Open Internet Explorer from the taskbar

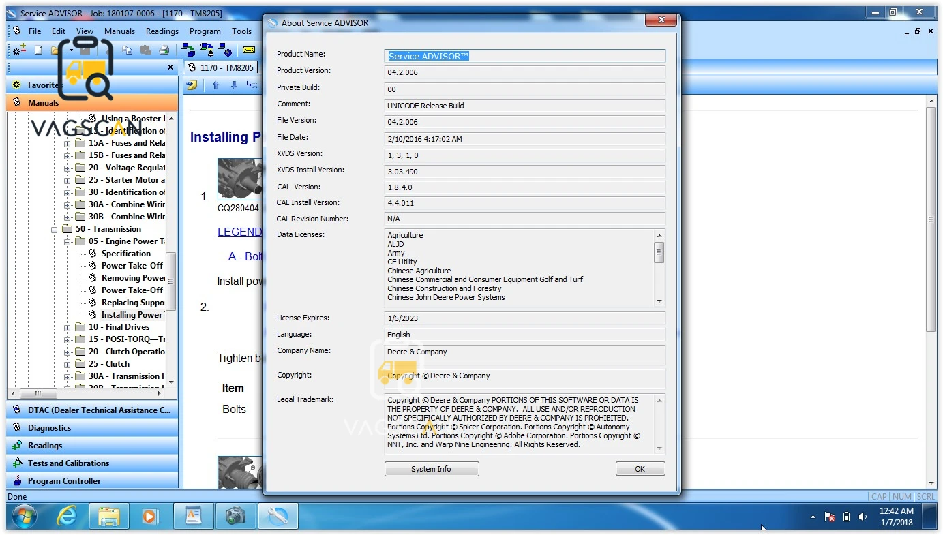[x=67, y=516]
